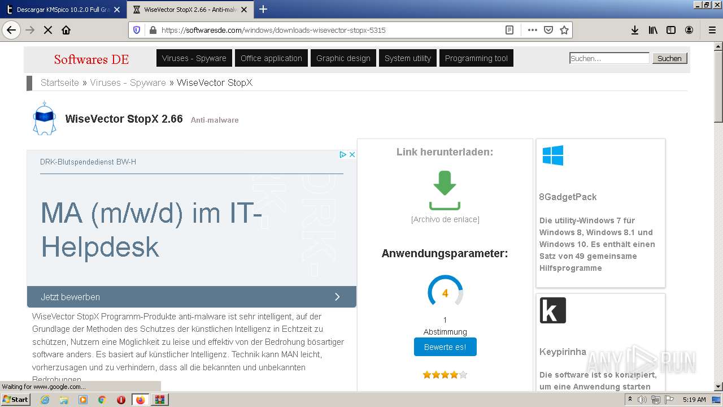
Task: Save page to Pocket icon
Action: click(x=548, y=30)
